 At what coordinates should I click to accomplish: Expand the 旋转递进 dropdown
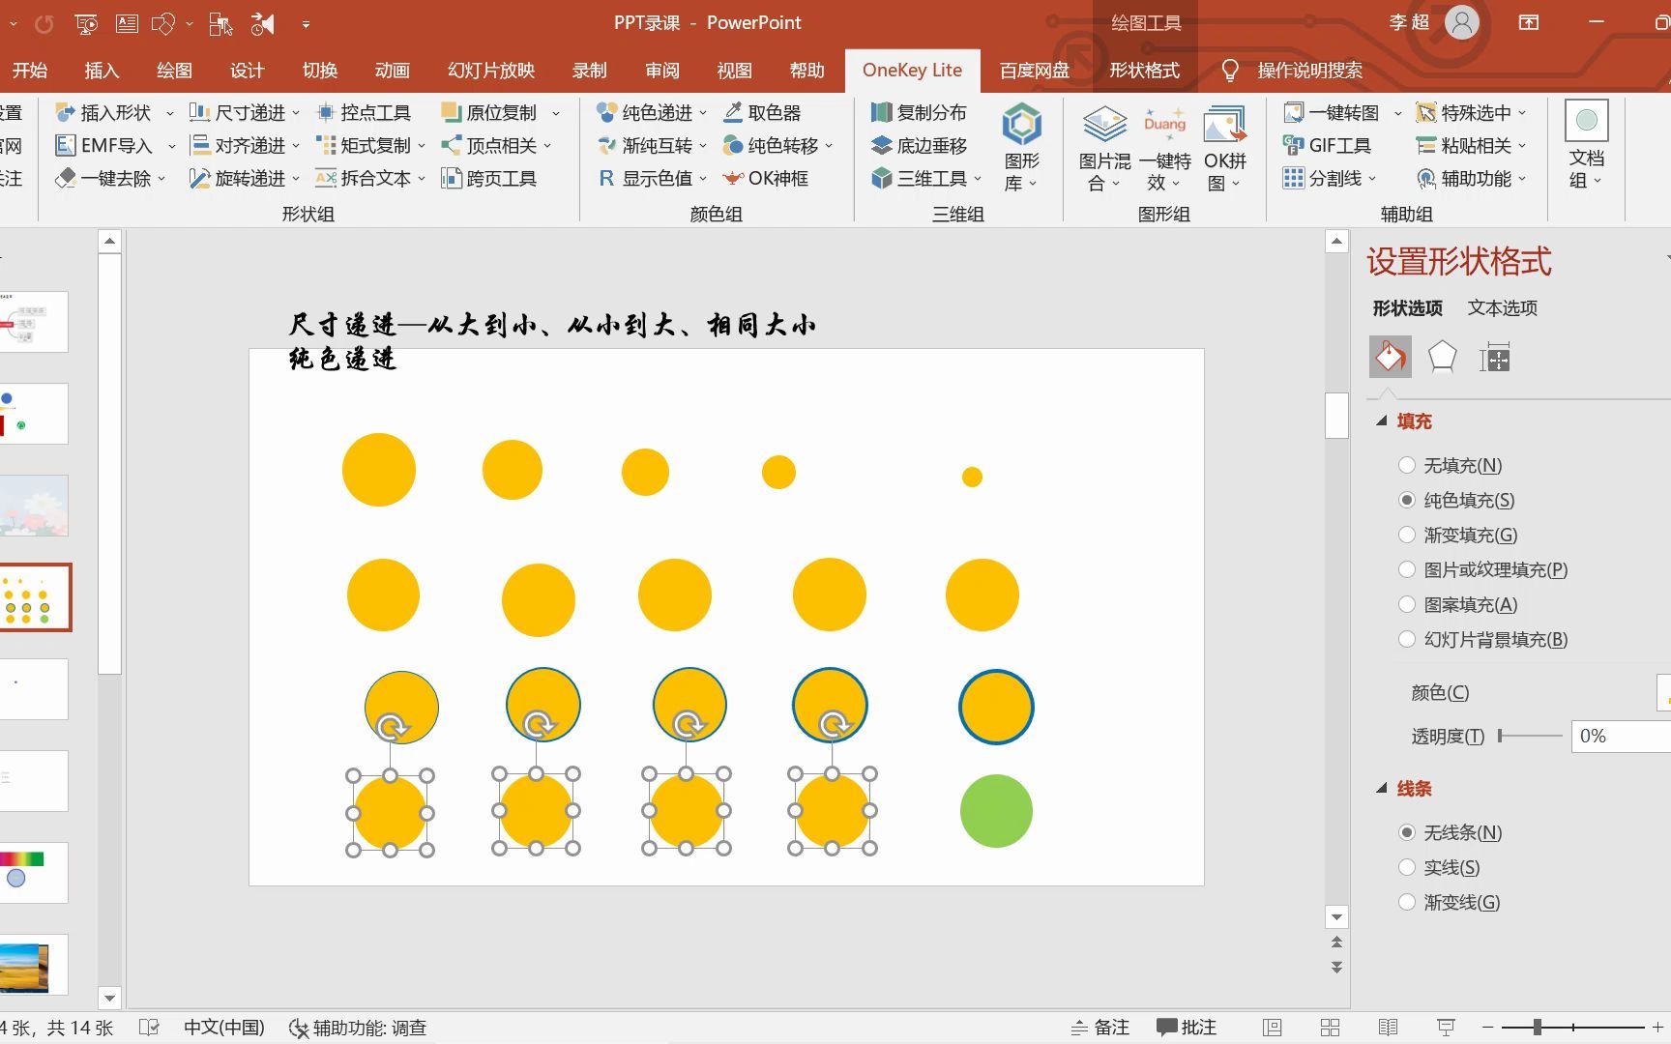[296, 179]
